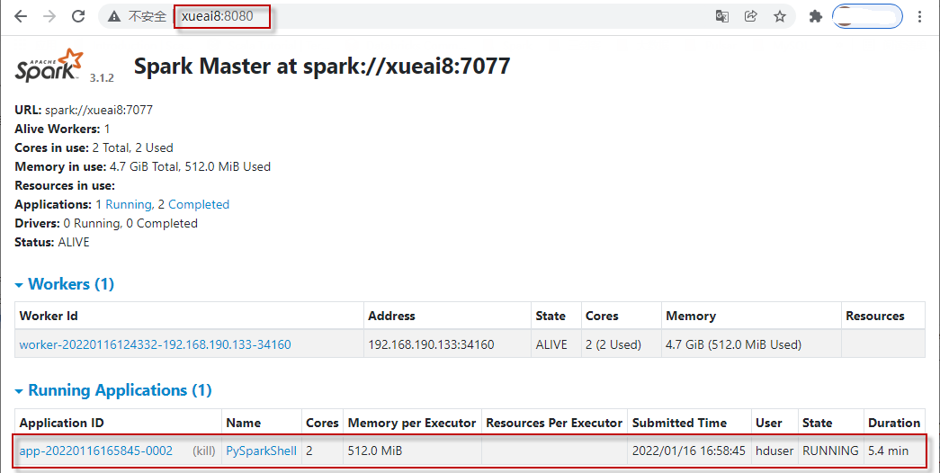The width and height of the screenshot is (940, 473).
Task: Open application app-20220116165845-0002
Action: (95, 451)
